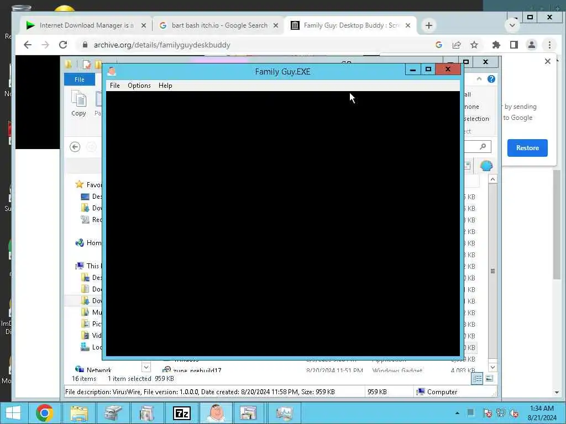Open the File tab in File Explorer
The image size is (566, 424).
(x=80, y=79)
